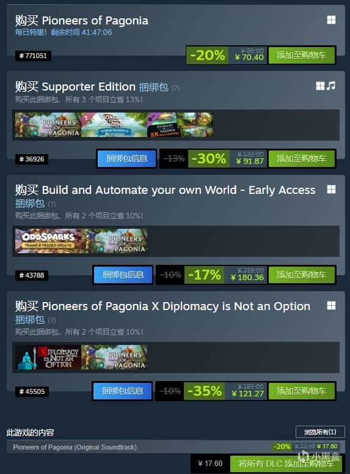Click music note icon on Supporter Edition bundle
Viewport: 350px width, 474px height.
tap(331, 86)
